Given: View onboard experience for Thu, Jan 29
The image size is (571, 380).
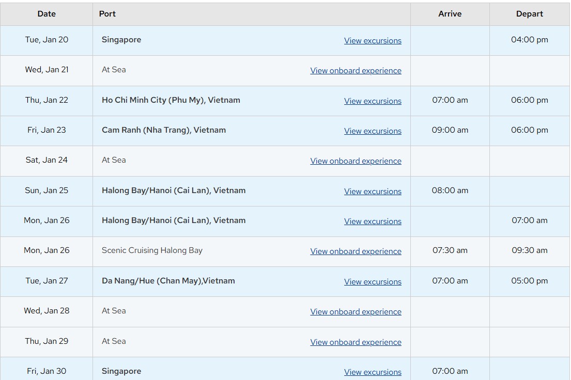Looking at the screenshot, I should (356, 342).
